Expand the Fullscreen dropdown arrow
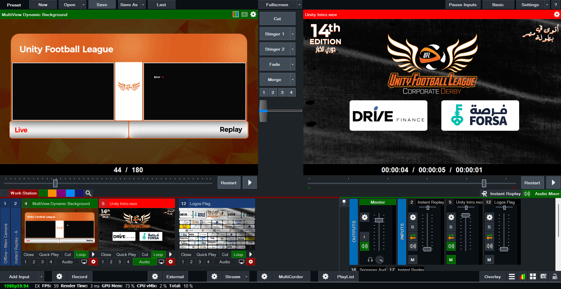 (299, 5)
